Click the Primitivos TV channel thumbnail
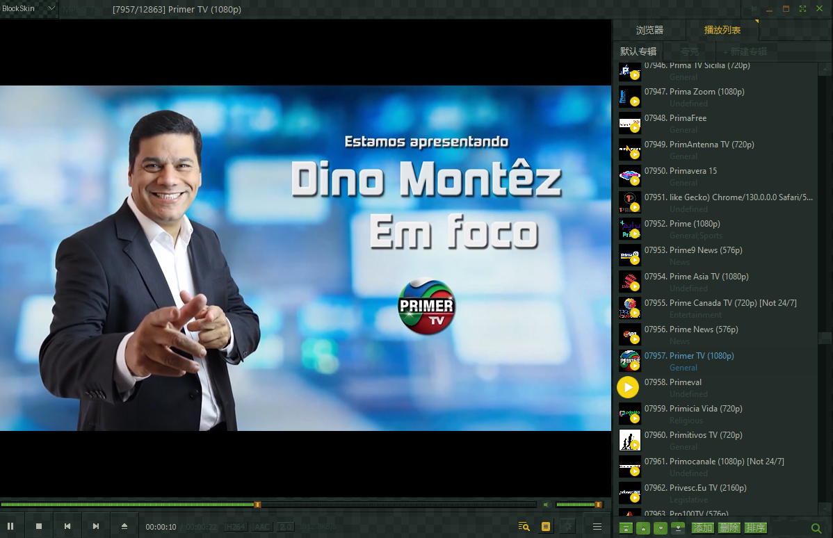This screenshot has width=833, height=538. [x=630, y=440]
